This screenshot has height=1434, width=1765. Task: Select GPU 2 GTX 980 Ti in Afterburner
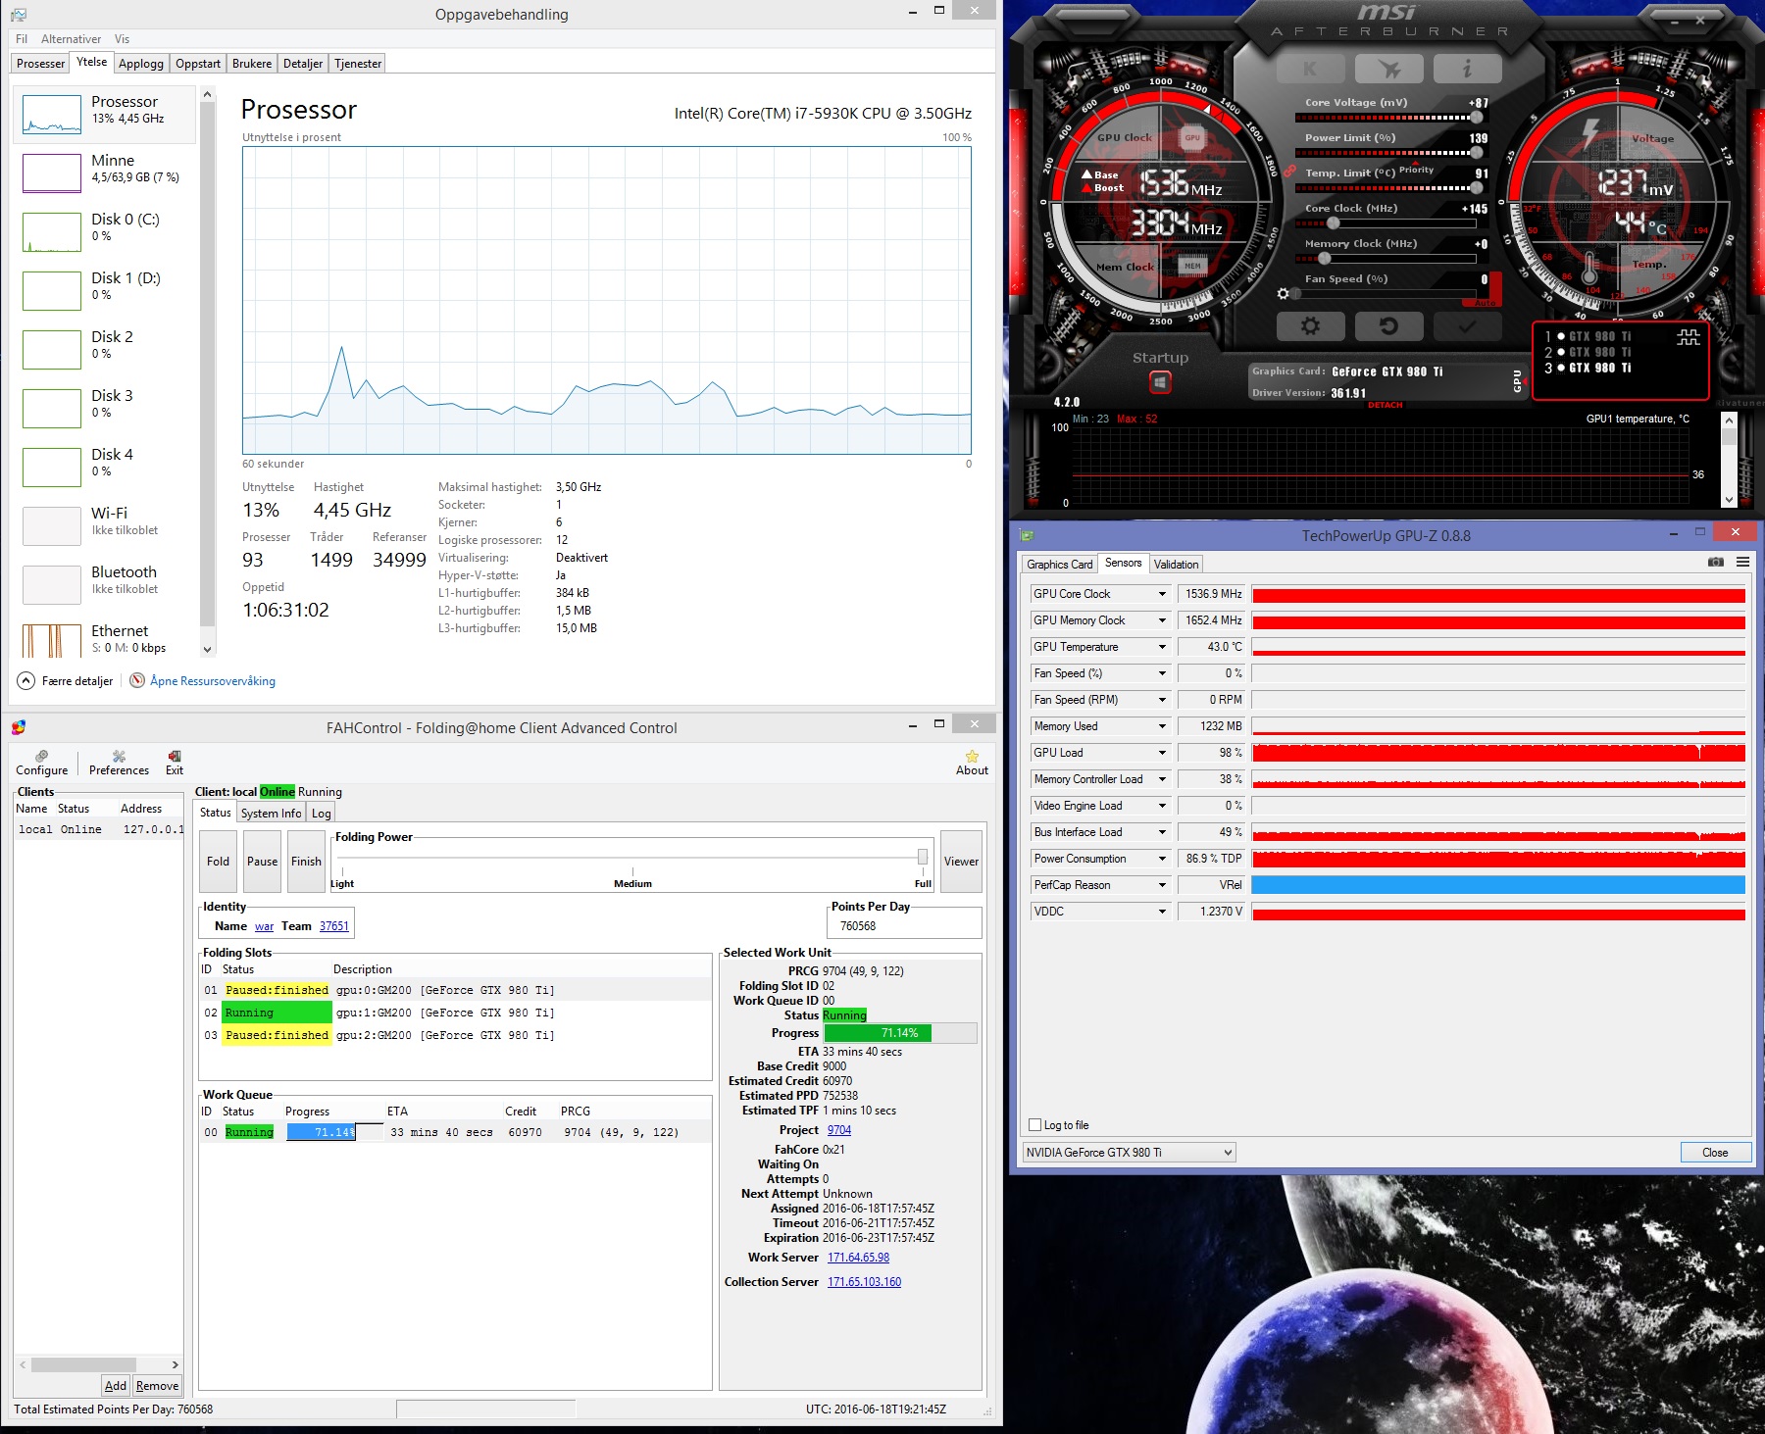[1587, 352]
